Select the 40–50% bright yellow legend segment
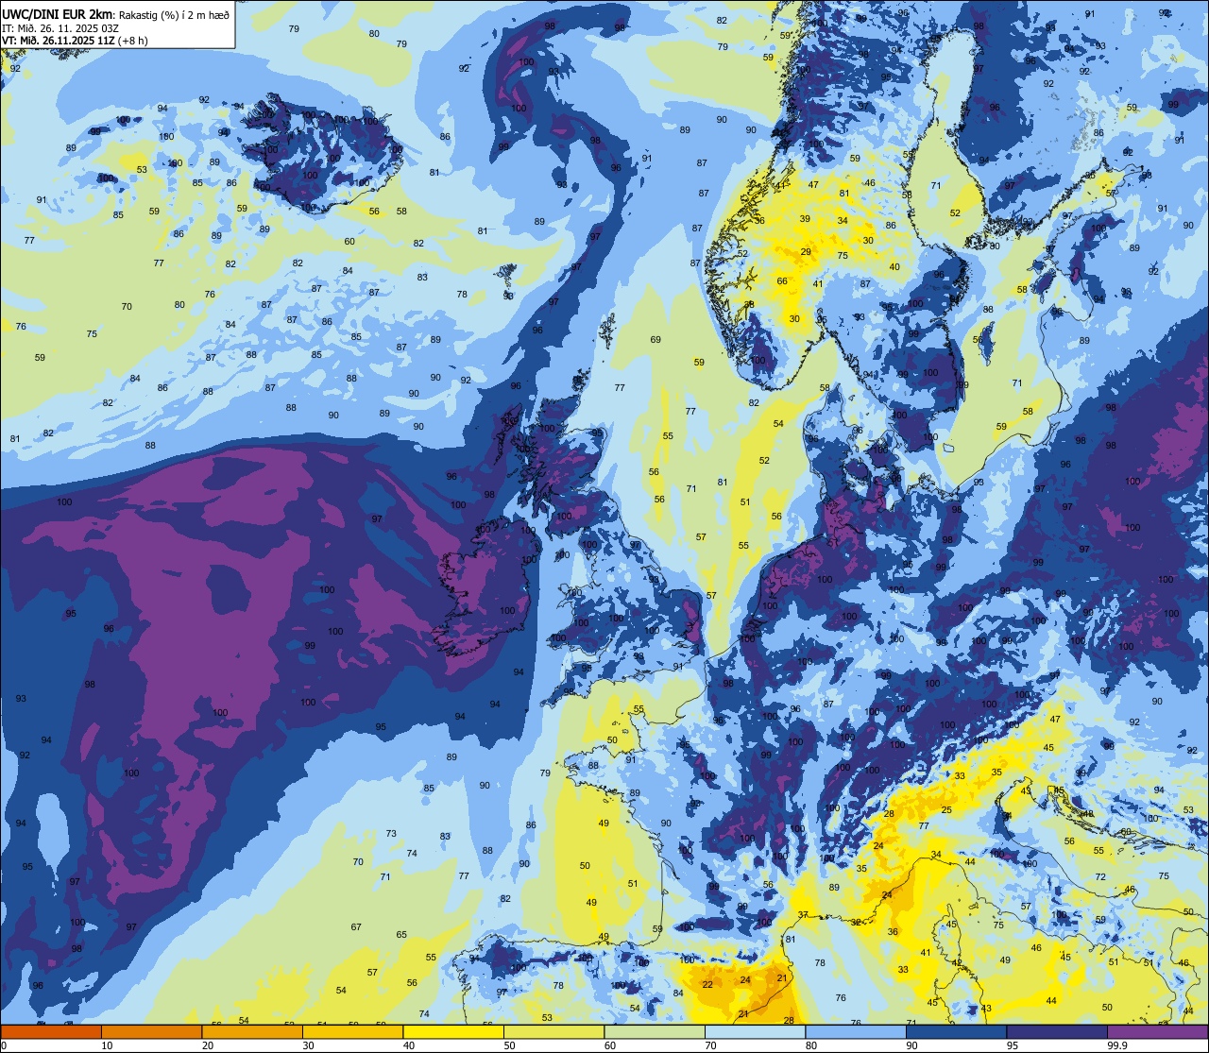The image size is (1209, 1053). point(453,1031)
